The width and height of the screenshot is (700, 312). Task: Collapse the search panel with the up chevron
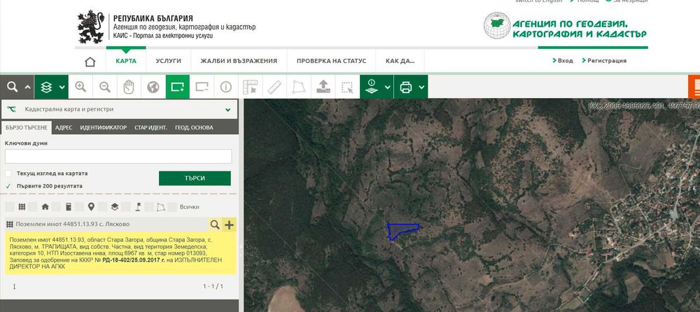pos(28,87)
